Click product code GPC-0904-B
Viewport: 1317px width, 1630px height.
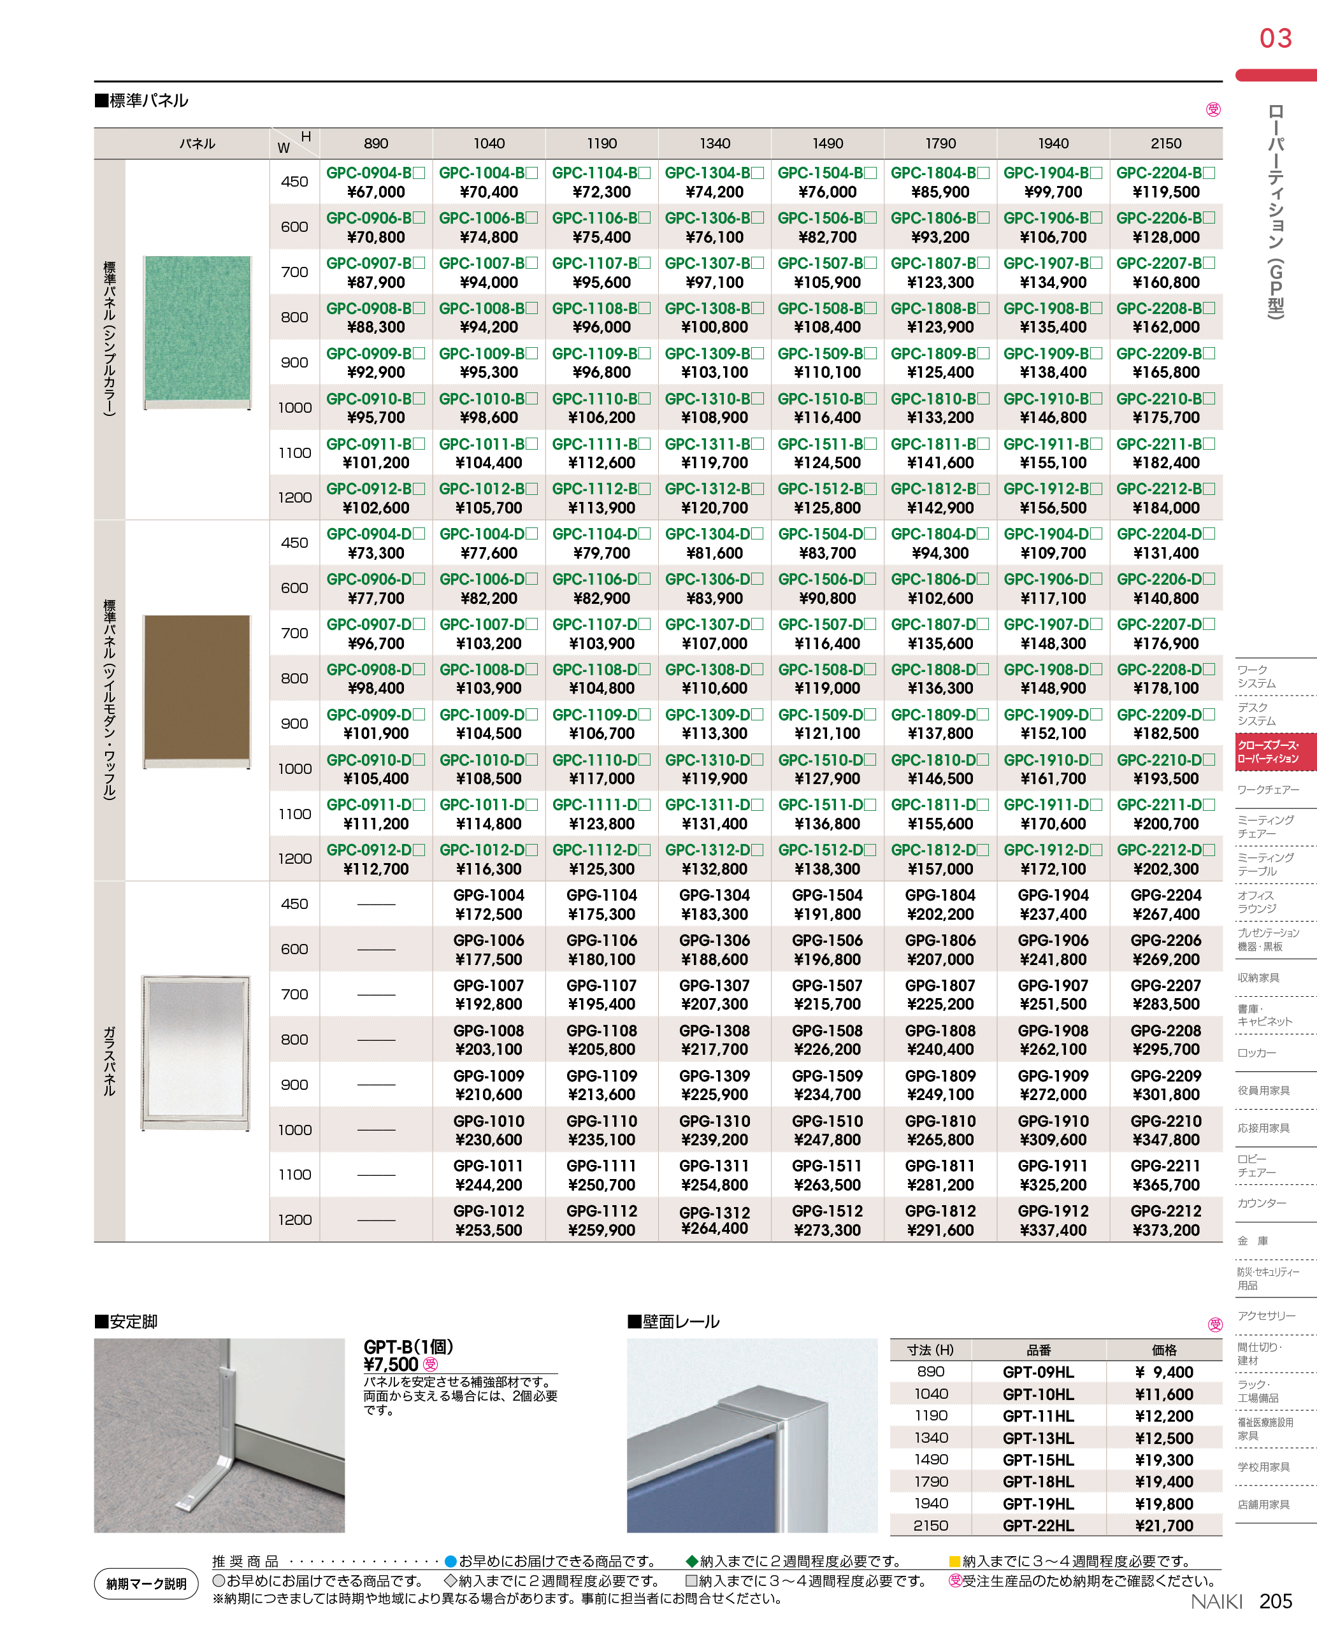(x=369, y=173)
